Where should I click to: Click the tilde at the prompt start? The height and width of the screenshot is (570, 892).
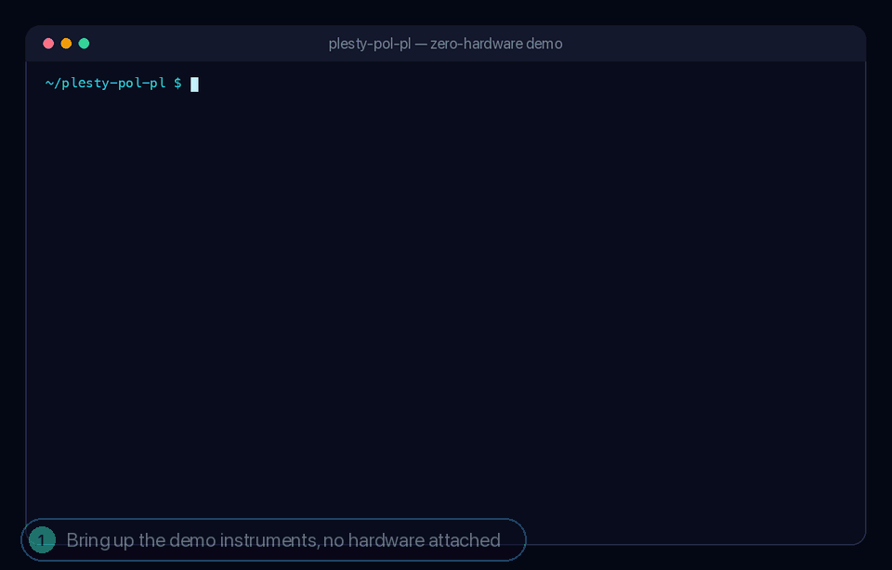pos(49,84)
